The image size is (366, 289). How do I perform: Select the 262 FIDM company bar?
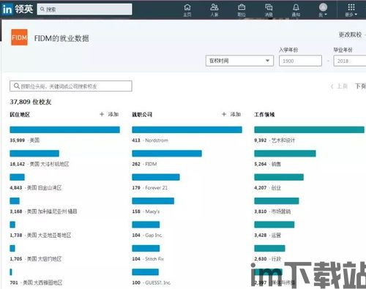pyautogui.click(x=167, y=154)
